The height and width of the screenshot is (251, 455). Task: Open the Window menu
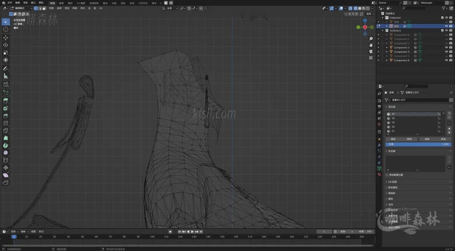point(33,3)
